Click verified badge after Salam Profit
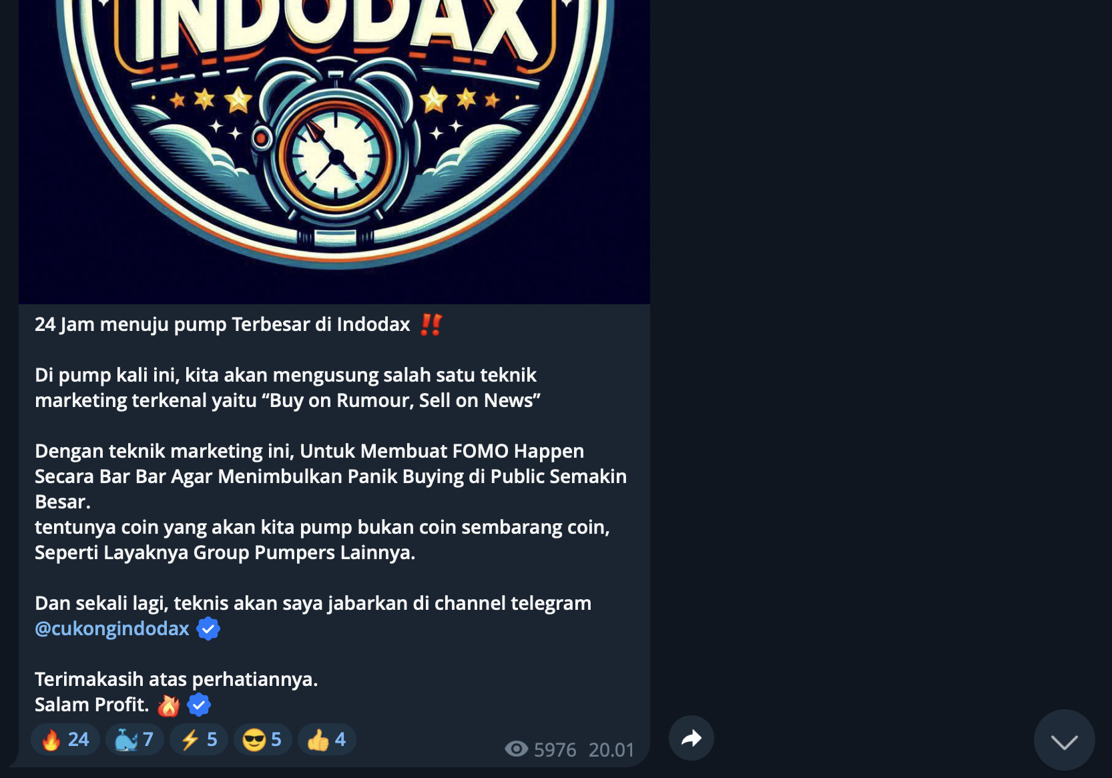This screenshot has height=778, width=1112. coord(199,705)
